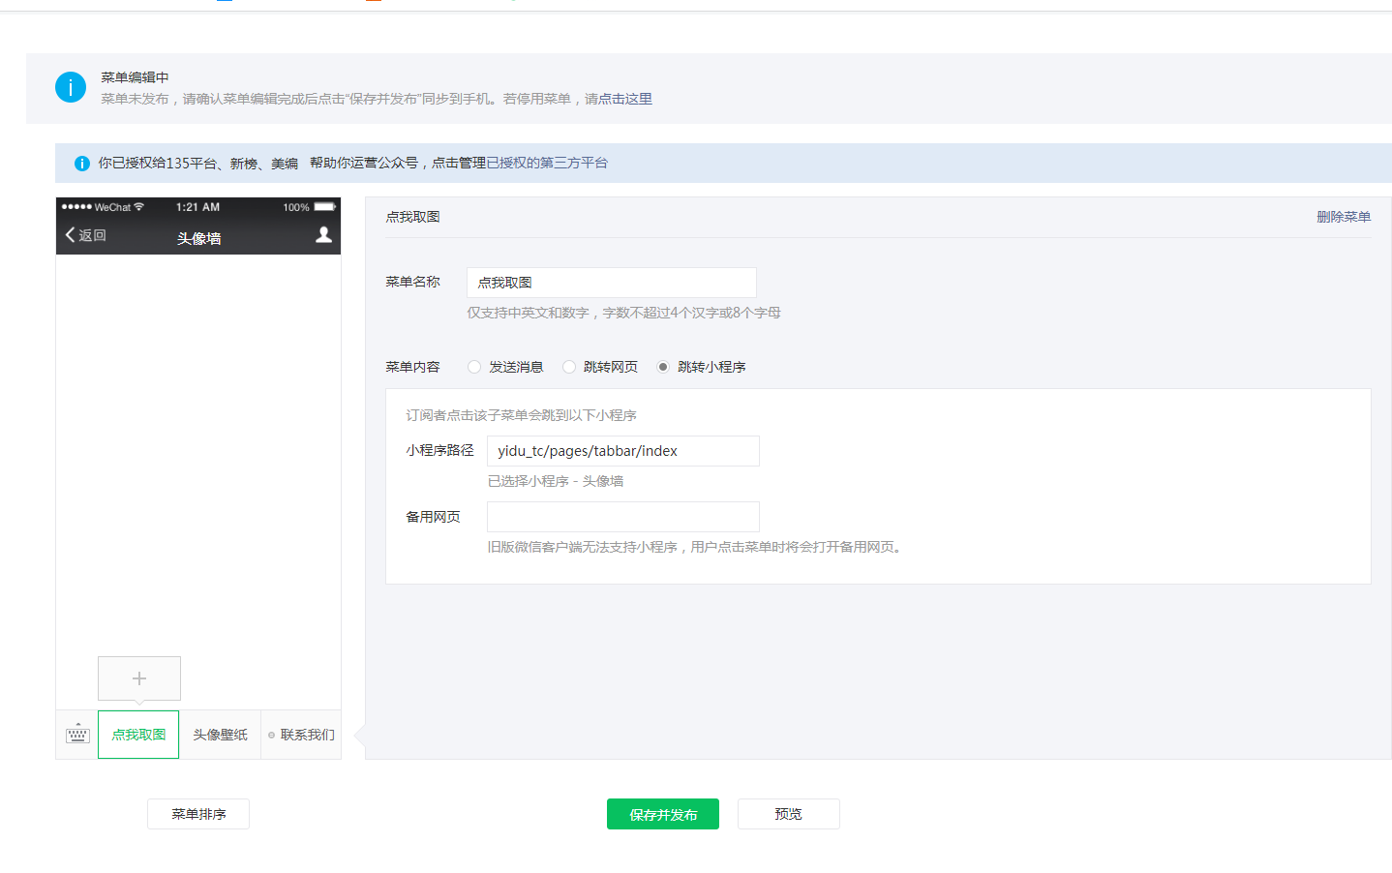This screenshot has height=873, width=1392.
Task: Click the 点我取图 panel heading beside 删除菜单
Action: (x=412, y=217)
